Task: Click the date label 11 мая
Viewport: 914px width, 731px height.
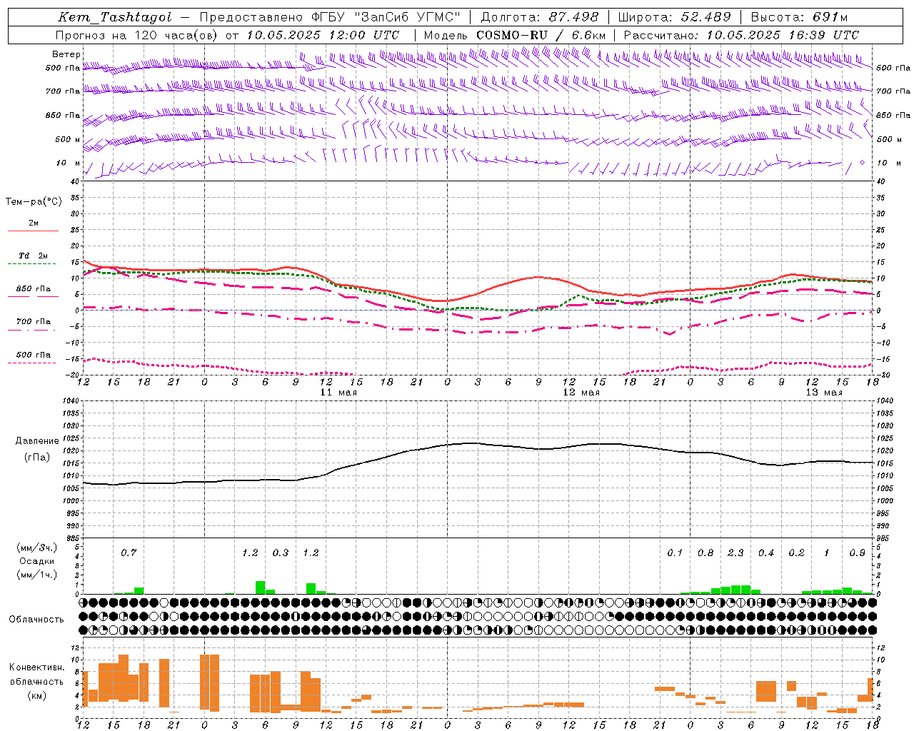Action: pos(338,393)
